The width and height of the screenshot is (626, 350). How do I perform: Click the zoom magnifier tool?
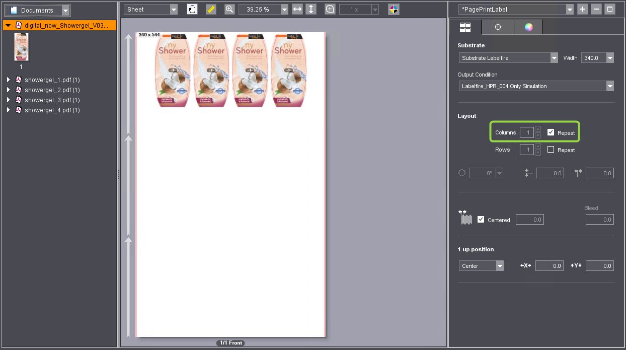229,9
